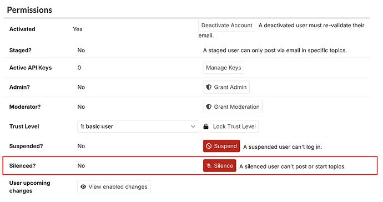Image resolution: width=383 pixels, height=202 pixels.
Task: Click the Deactivate Account button
Action: [226, 26]
